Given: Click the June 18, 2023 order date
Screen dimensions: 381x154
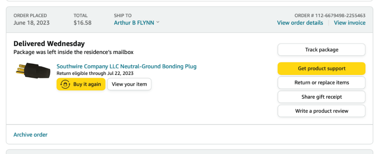Looking at the screenshot, I should [x=31, y=23].
